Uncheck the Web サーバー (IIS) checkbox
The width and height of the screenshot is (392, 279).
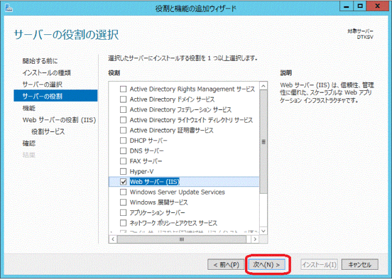[123, 182]
